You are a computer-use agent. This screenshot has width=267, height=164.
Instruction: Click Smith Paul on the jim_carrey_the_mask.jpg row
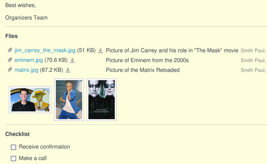tap(252, 51)
